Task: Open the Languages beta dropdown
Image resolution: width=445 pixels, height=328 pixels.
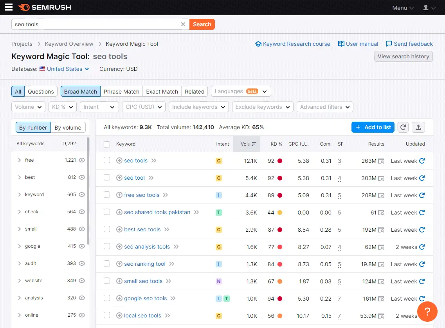Action: tap(241, 91)
